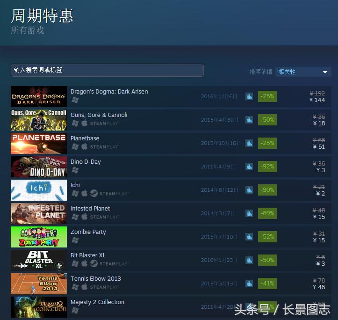Click the Dino D-Day title link

[x=86, y=162]
